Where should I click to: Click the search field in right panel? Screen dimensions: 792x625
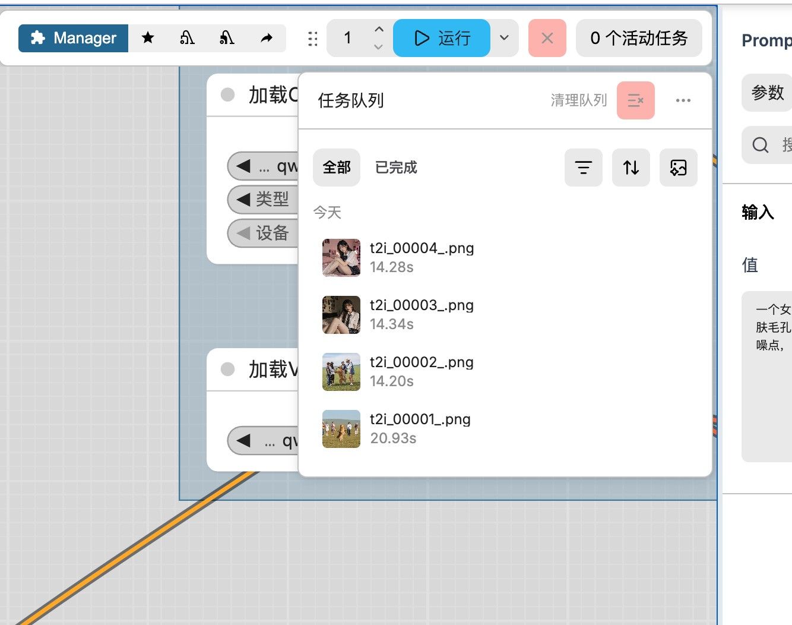[x=767, y=145]
